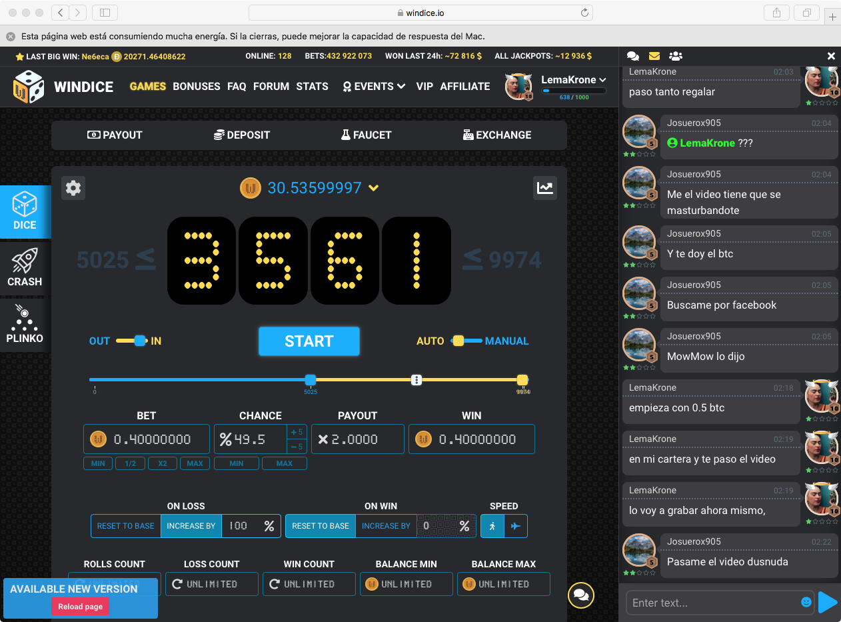
Task: Toggle the AUTO / MANUAL switch
Action: [466, 341]
